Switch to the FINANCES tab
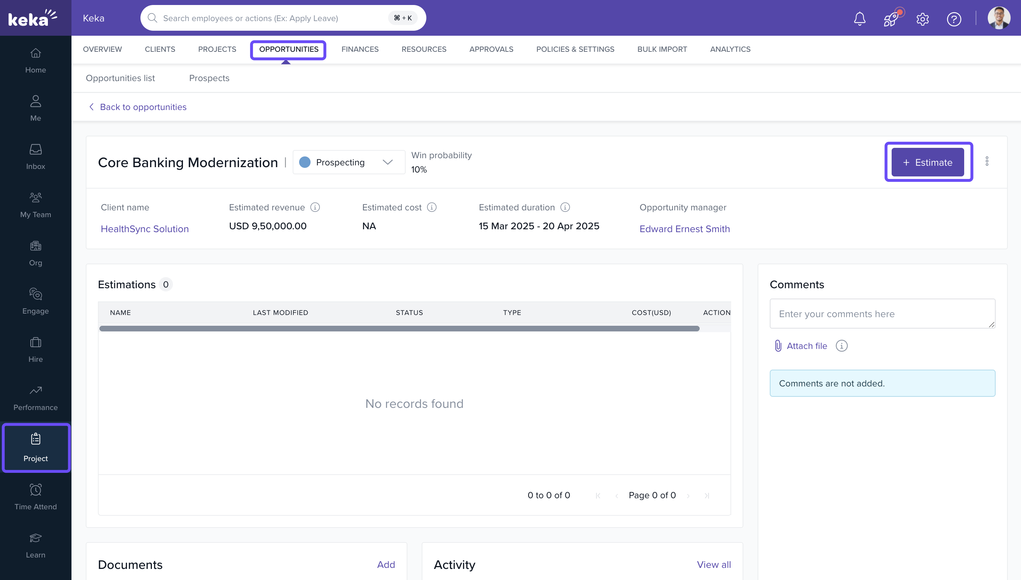This screenshot has height=580, width=1021. click(360, 49)
